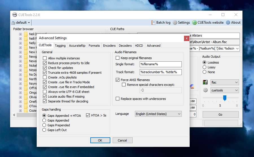
Task: Click the folder browser horizontal scrollbar
Action: click(x=27, y=115)
